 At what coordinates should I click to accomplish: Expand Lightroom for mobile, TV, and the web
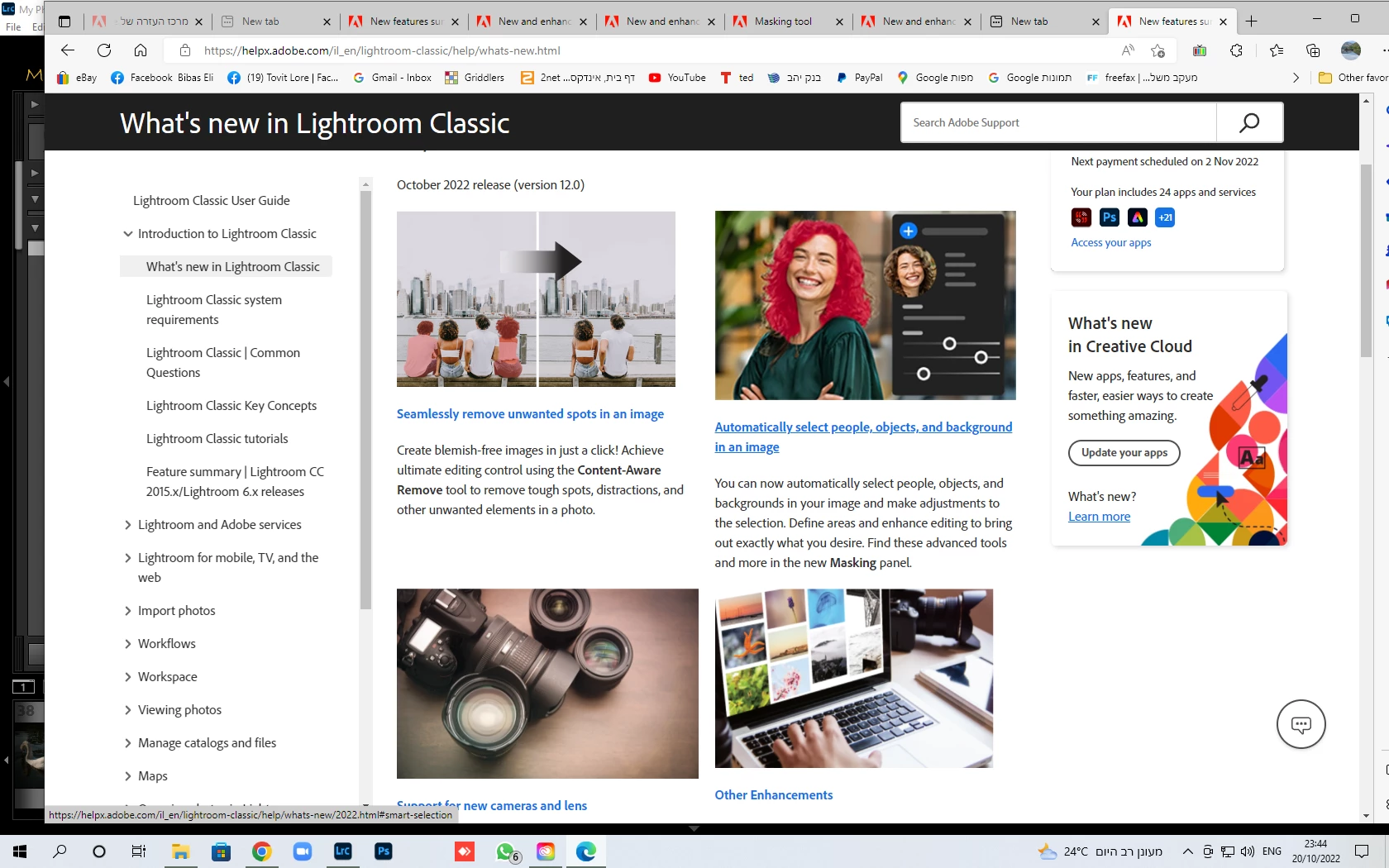[x=128, y=558]
